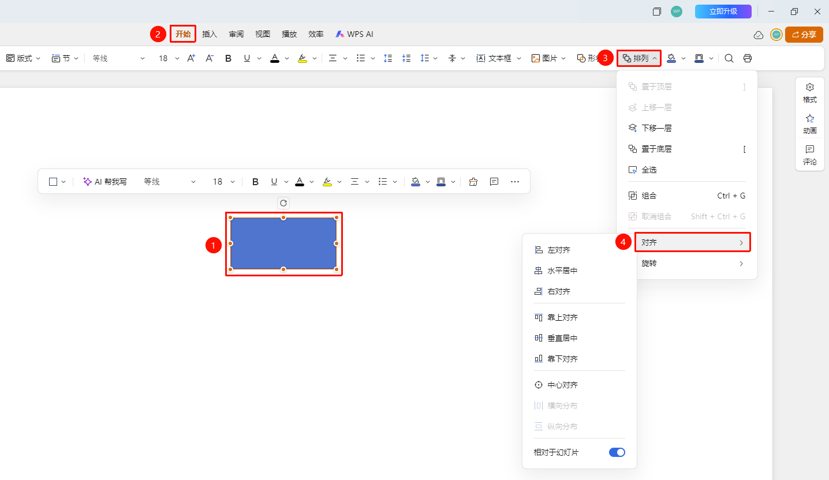Open the 图片 picture dropdown
Image resolution: width=829 pixels, height=480 pixels.
(548, 58)
